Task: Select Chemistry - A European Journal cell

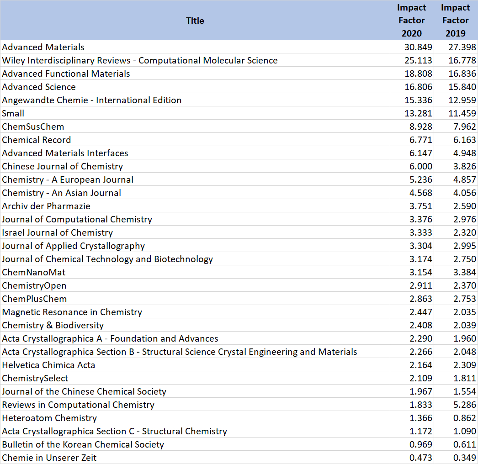Action: (68, 179)
